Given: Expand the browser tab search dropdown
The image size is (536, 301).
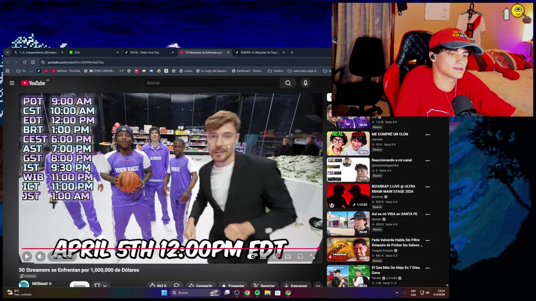Looking at the screenshot, I should pyautogui.click(x=7, y=52).
